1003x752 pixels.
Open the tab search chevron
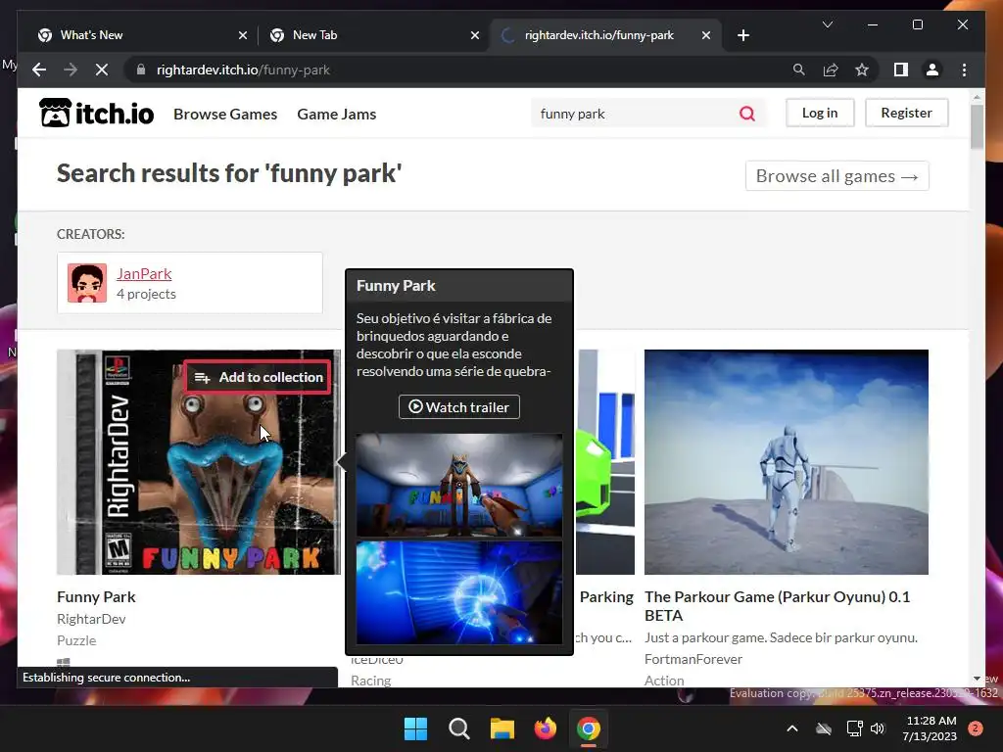click(x=828, y=24)
